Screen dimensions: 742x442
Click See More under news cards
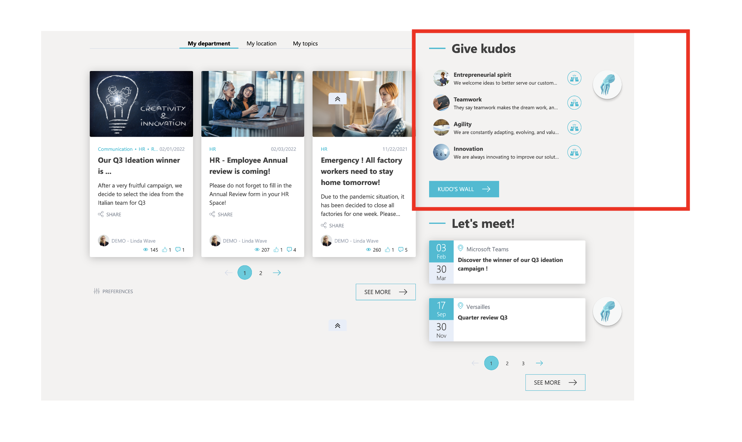click(x=385, y=292)
